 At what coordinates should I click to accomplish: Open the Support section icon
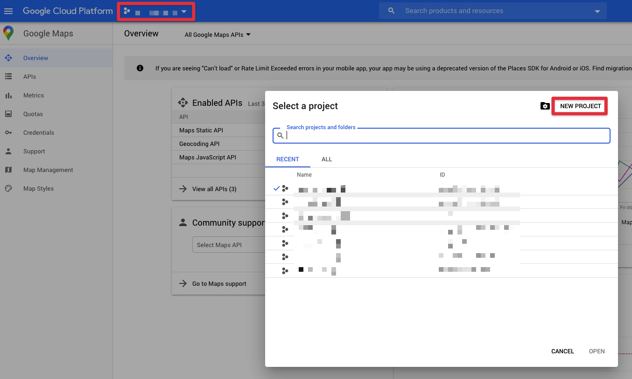(8, 151)
